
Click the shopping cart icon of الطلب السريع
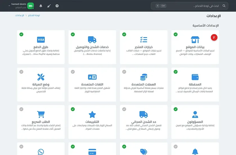click(x=41, y=114)
